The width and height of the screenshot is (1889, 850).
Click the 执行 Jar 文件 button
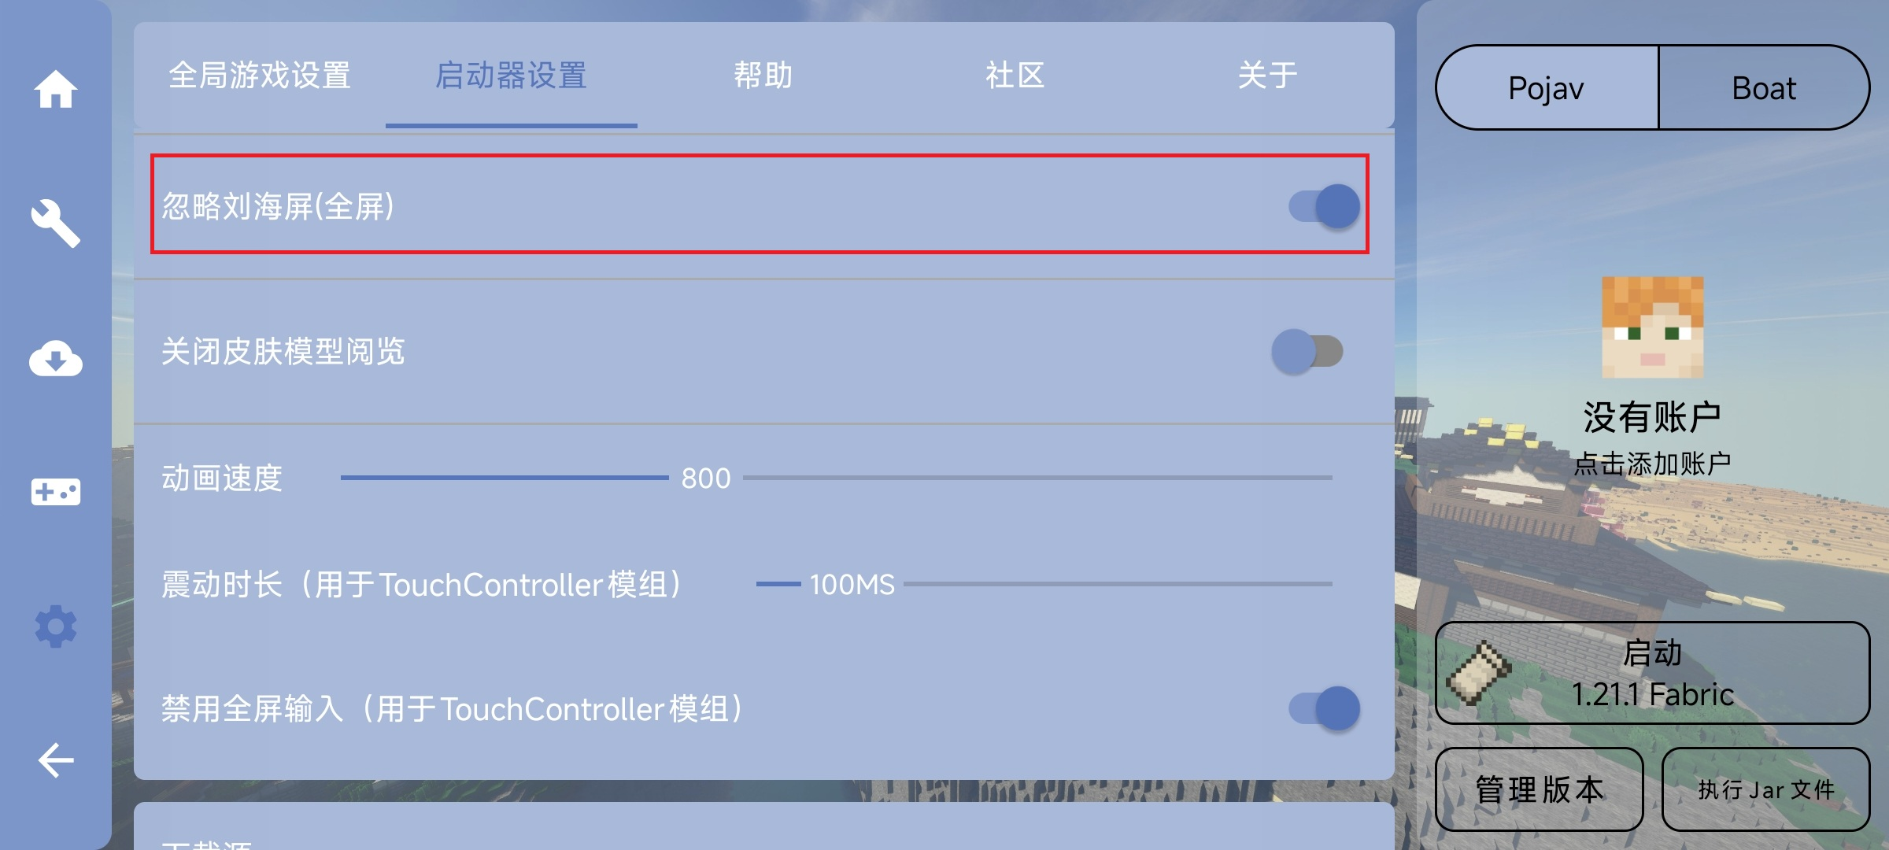point(1765,789)
